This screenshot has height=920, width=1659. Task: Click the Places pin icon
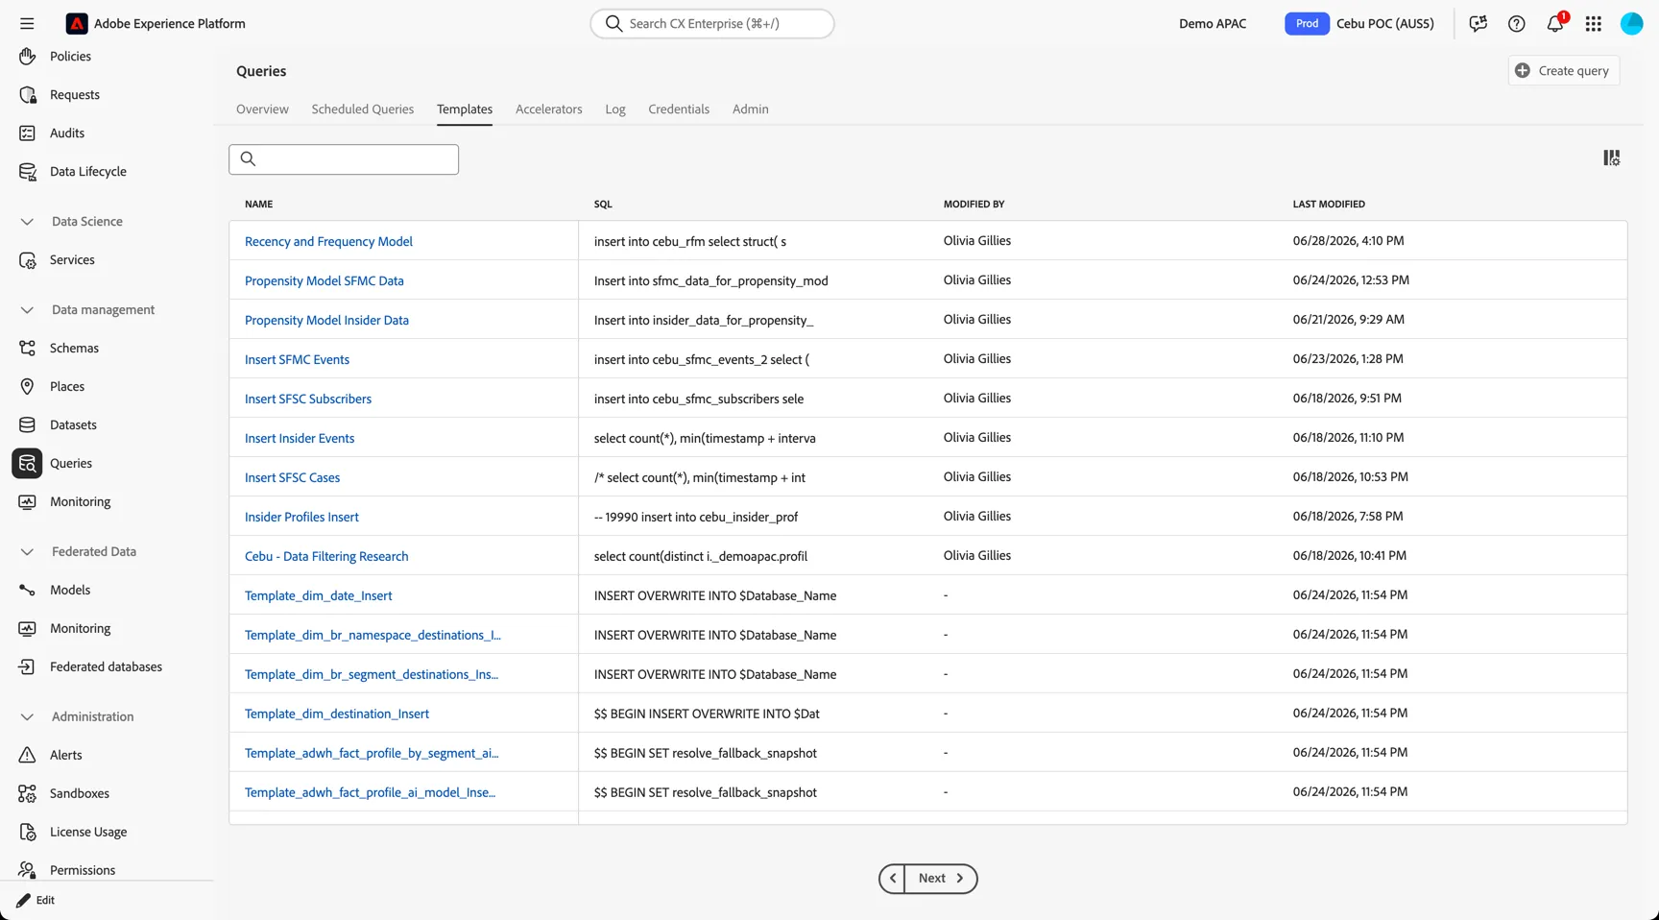tap(27, 387)
